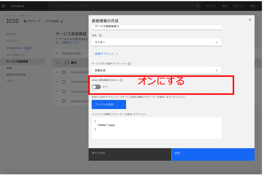Select プラン in the sidebar
Screen dimensions: 263x176
(10, 81)
